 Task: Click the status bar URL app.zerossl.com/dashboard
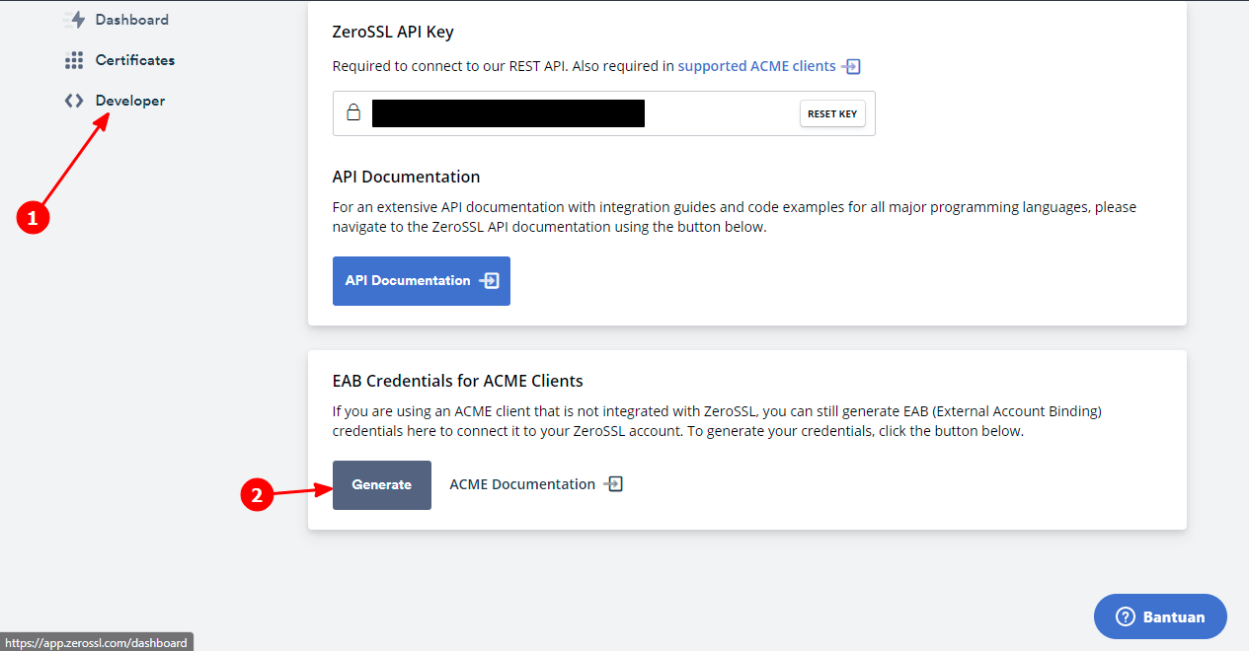click(x=96, y=642)
